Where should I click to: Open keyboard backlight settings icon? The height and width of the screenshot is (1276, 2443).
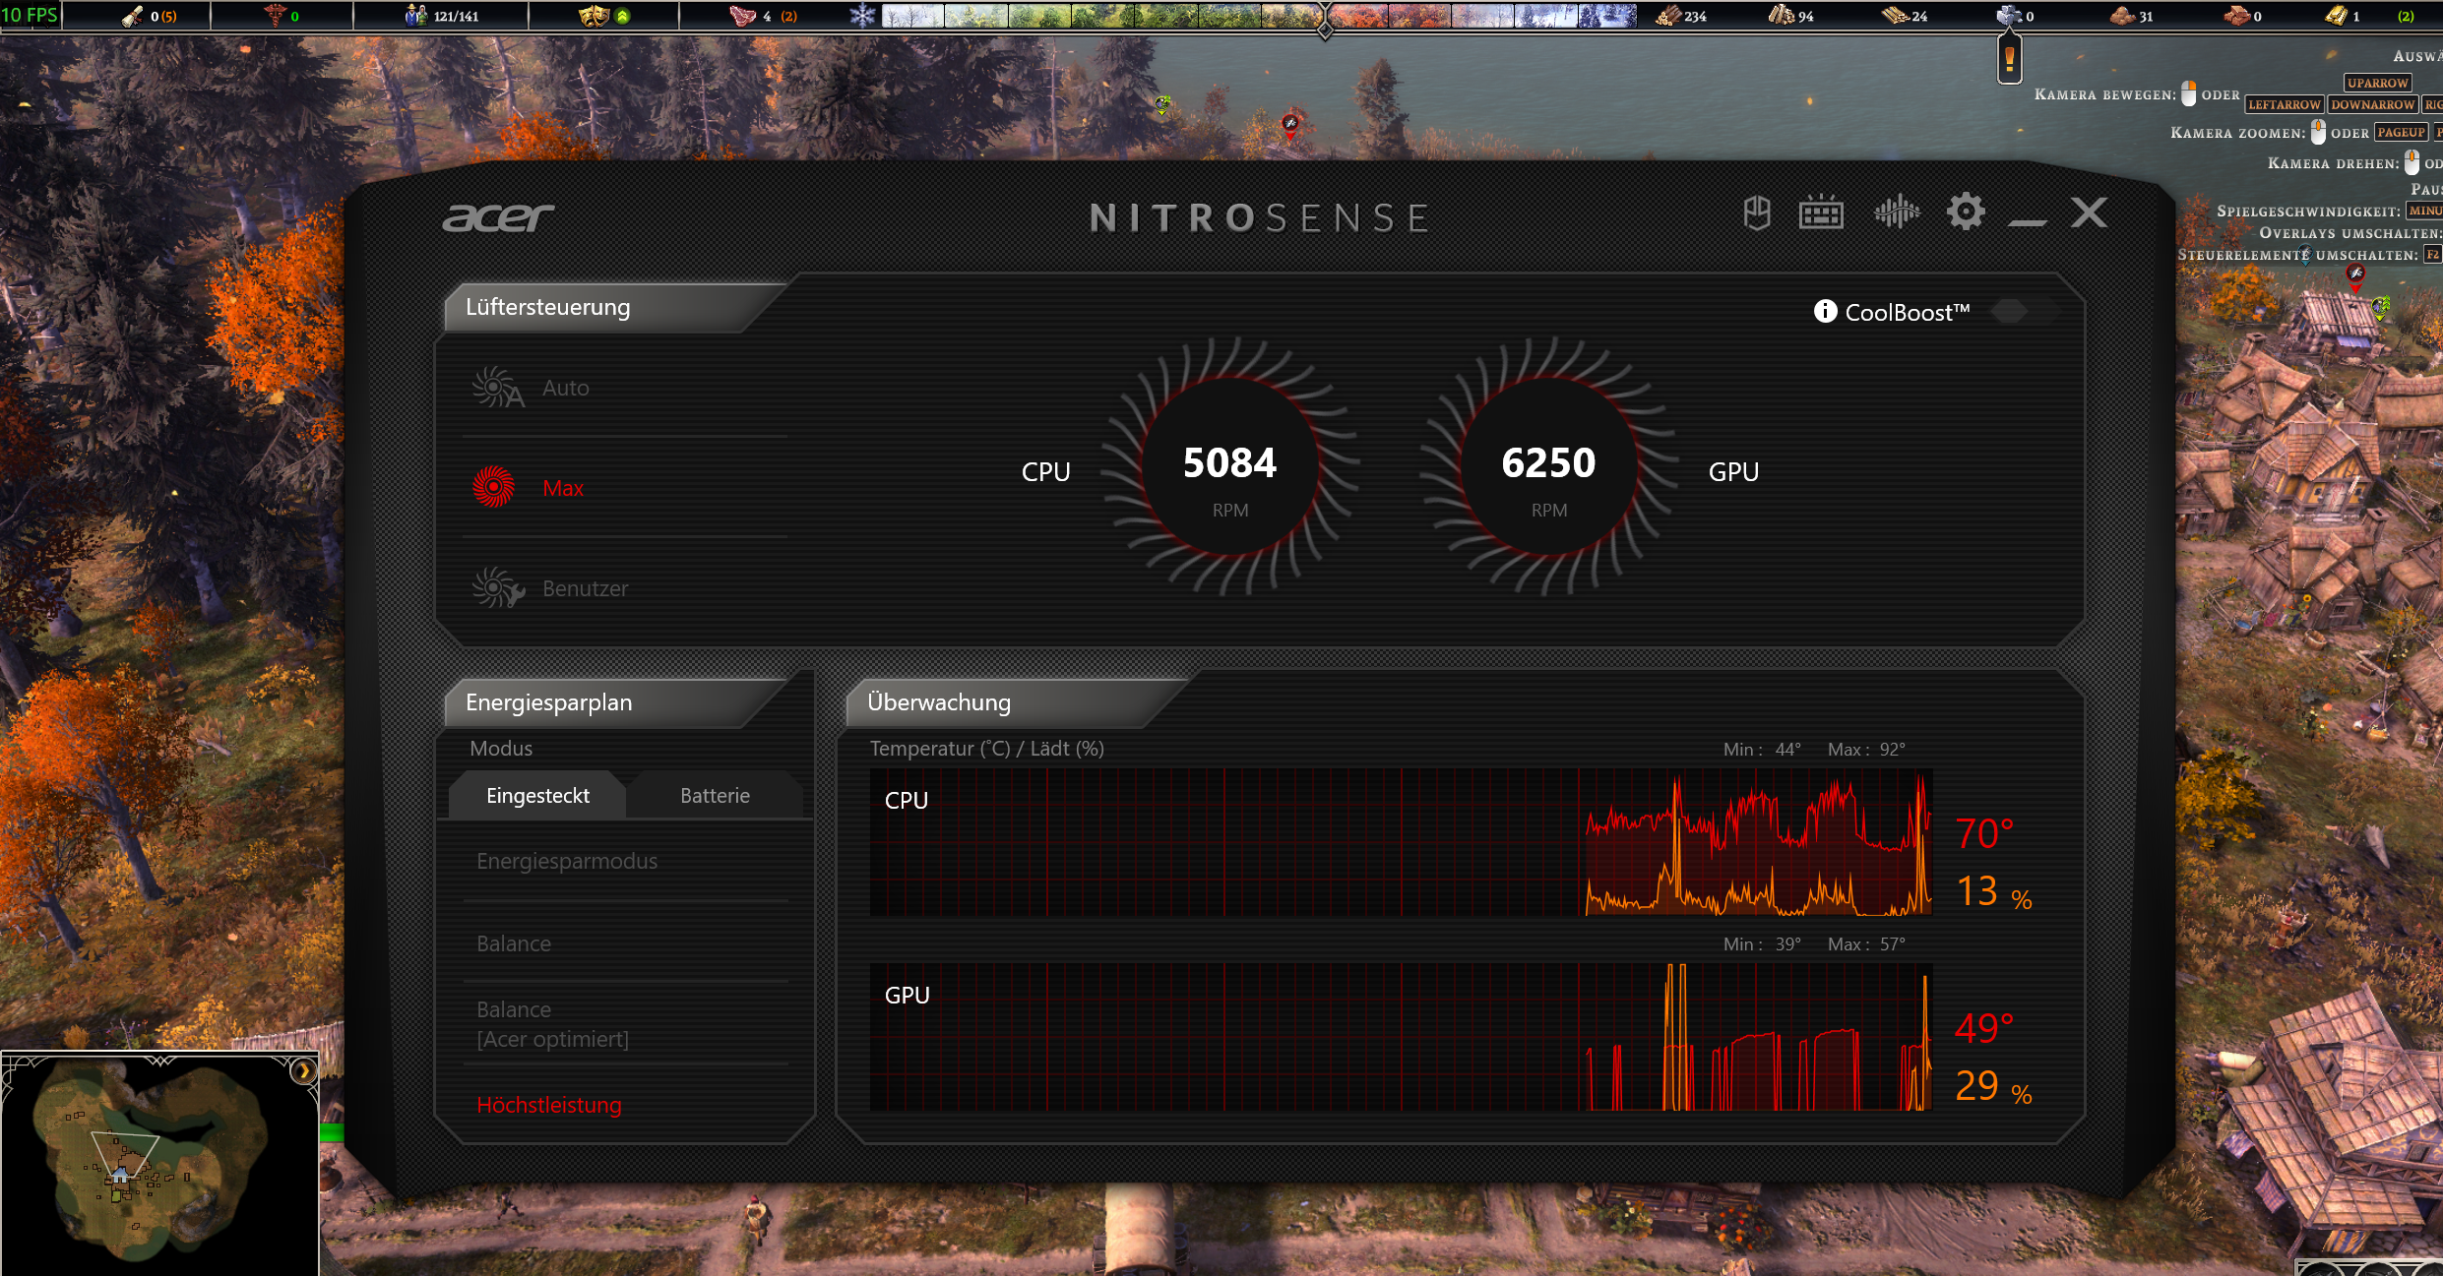coord(1821,213)
